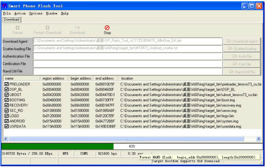The width and height of the screenshot is (266, 167).
Task: Disable the USRDATA partition checkbox
Action: (6, 127)
